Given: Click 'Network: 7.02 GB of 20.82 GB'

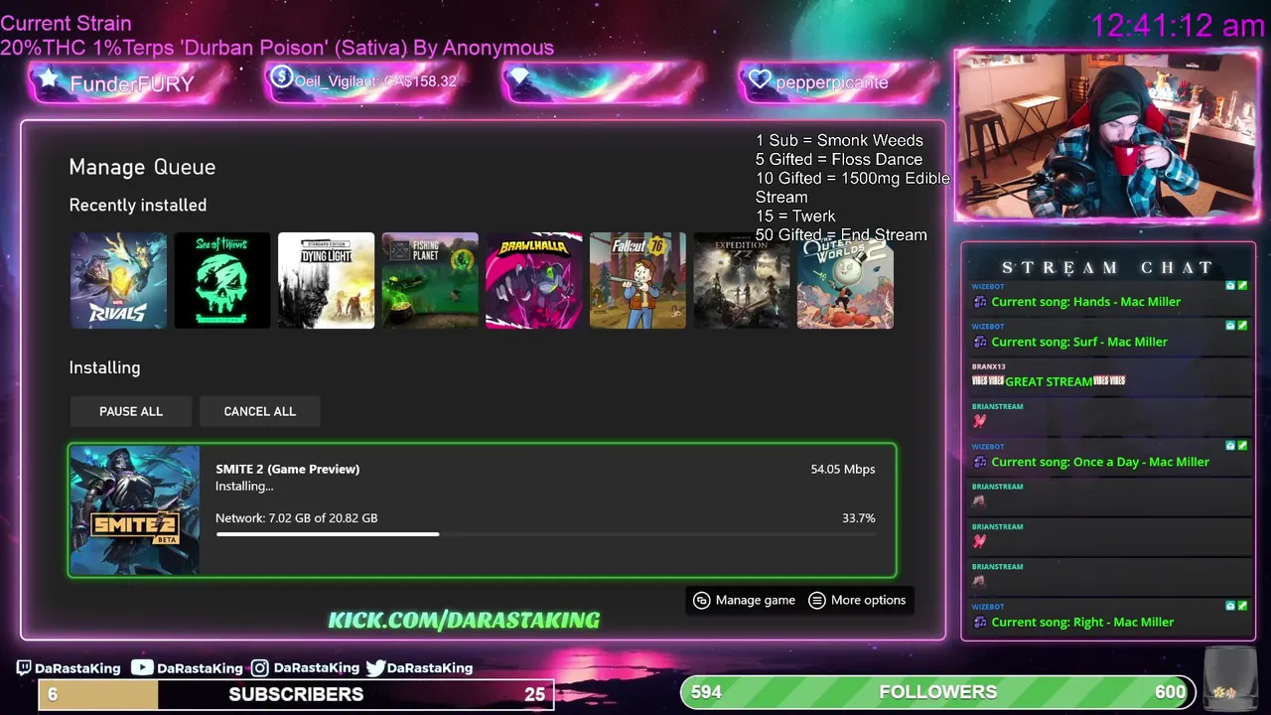Looking at the screenshot, I should 297,518.
